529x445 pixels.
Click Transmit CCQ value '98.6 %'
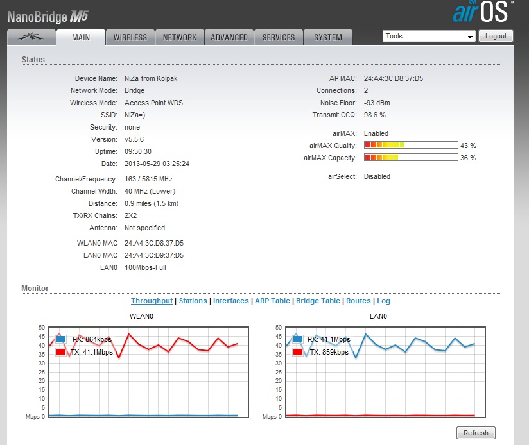(374, 115)
